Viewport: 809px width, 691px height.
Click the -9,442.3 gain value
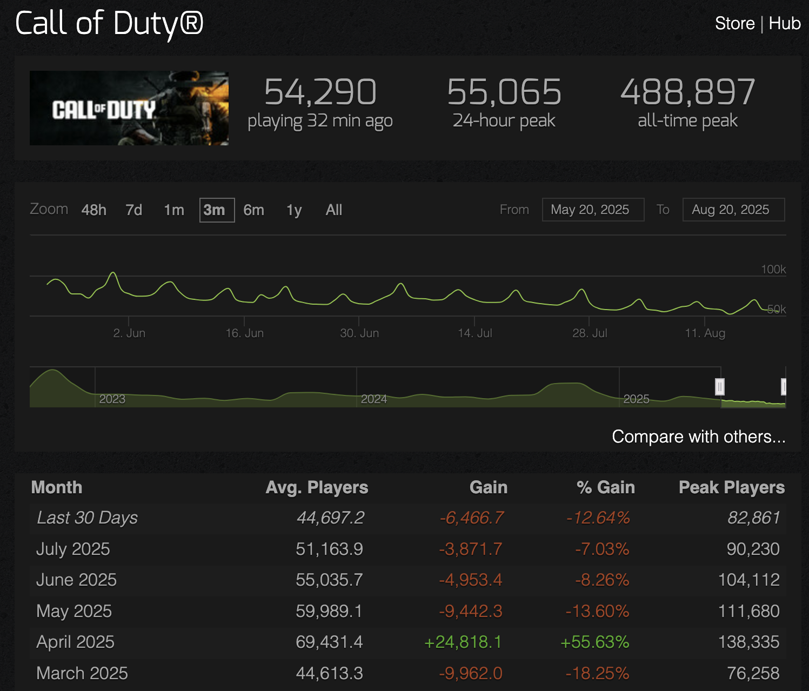click(x=471, y=612)
